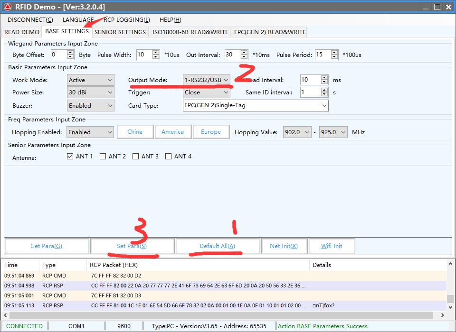456x332 pixels.
Task: Open the Power Size dropdown
Action: 91,92
